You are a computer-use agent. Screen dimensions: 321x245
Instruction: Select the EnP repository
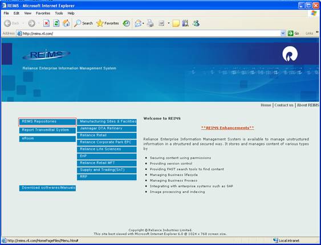(107, 156)
